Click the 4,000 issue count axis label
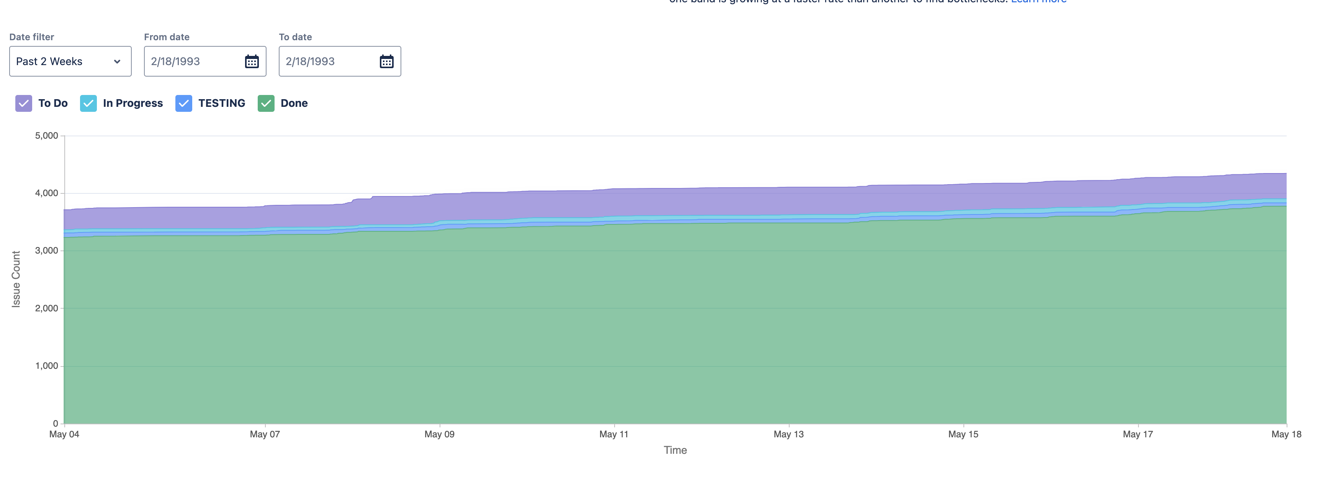This screenshot has height=494, width=1328. 46,193
